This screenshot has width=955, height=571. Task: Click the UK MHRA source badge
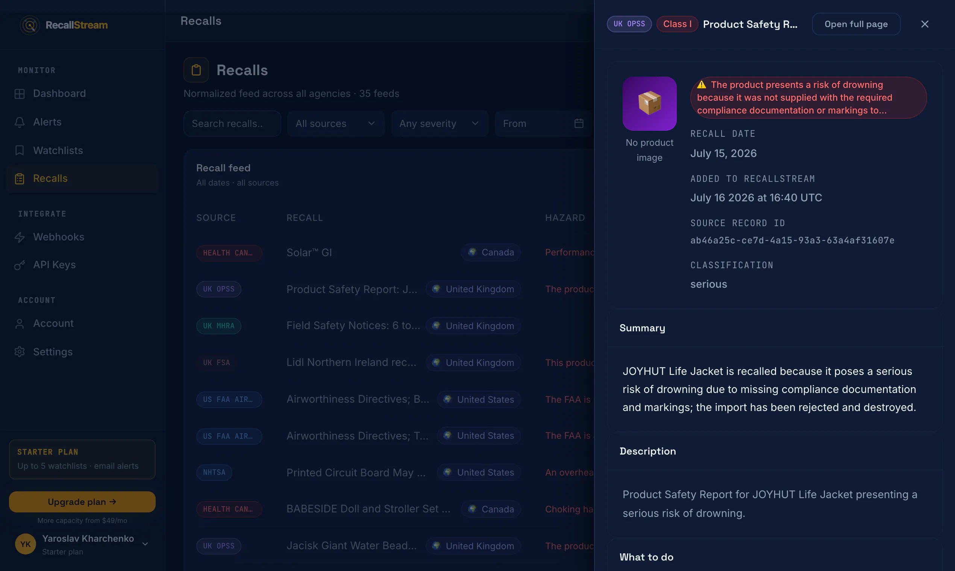click(219, 326)
